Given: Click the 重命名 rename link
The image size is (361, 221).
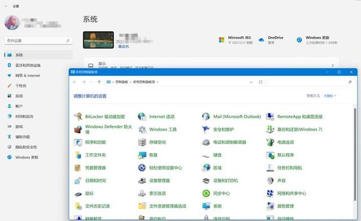Looking at the screenshot, I should coord(124,46).
